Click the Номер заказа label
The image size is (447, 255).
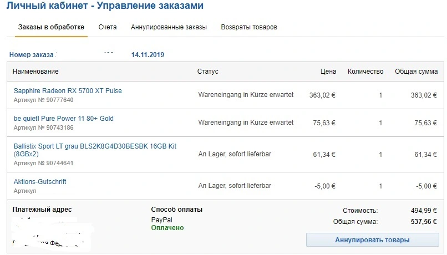point(32,55)
